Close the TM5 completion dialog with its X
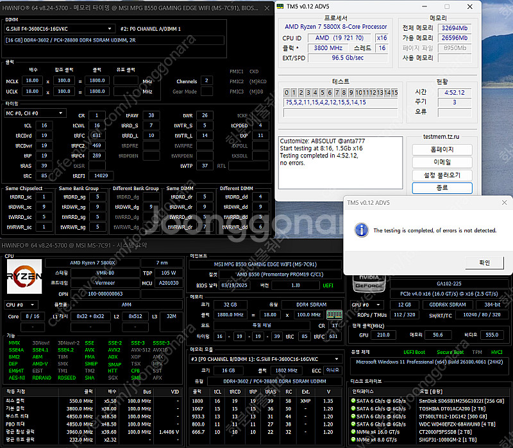Image resolution: width=513 pixels, height=448 pixels. (x=504, y=203)
